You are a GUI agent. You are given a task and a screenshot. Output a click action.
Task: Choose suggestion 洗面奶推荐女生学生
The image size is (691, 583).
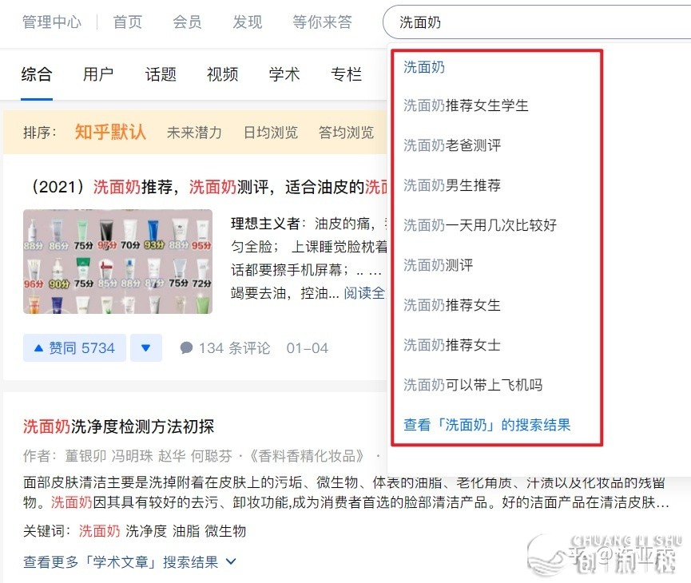coord(466,105)
